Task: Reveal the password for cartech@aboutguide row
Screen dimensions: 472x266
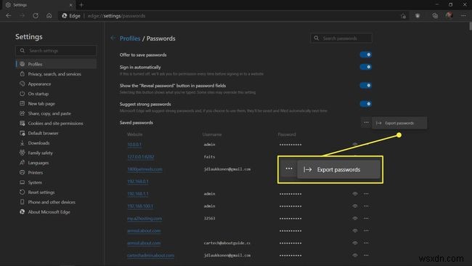Action: click(355, 243)
